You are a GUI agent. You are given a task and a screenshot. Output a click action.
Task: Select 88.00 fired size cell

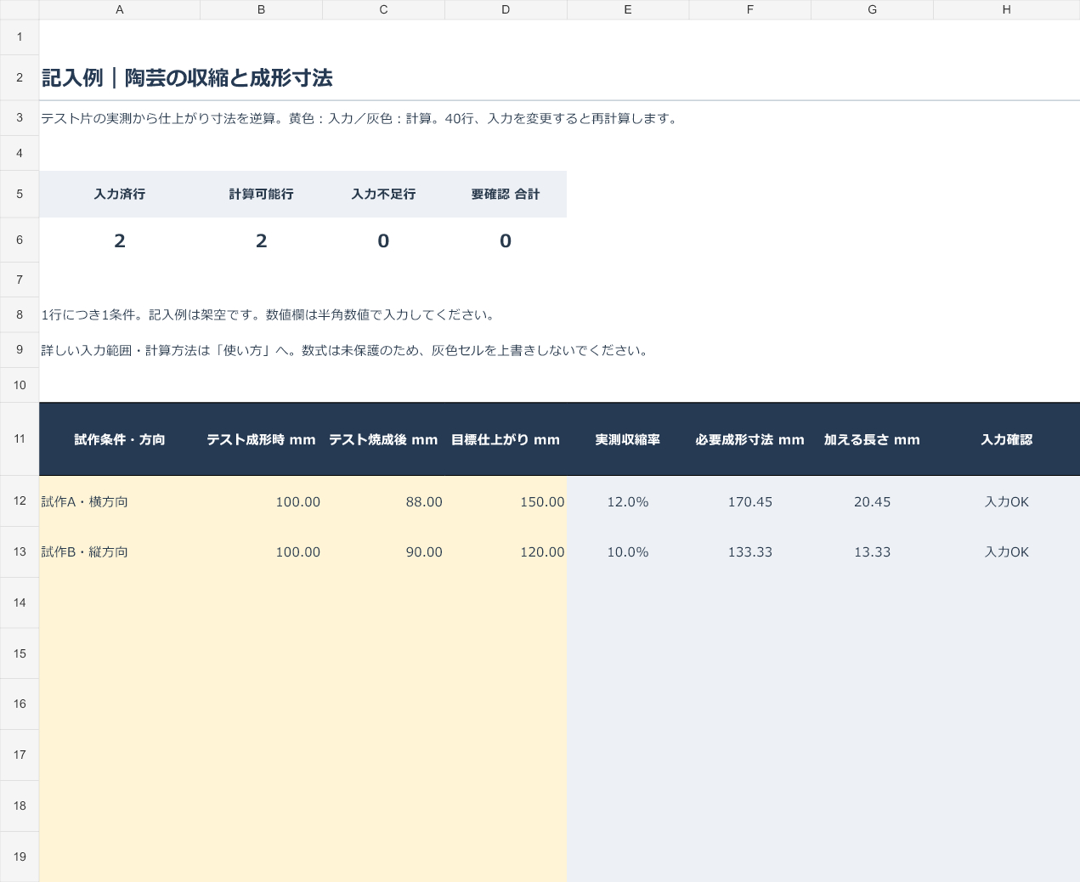point(383,501)
